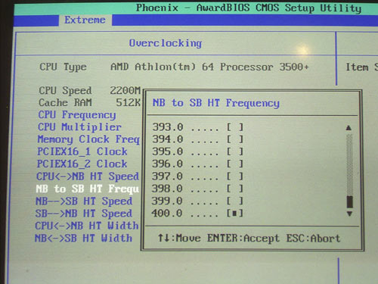
Task: Click the dark scrollbar thumb in popup
Action: [x=349, y=202]
